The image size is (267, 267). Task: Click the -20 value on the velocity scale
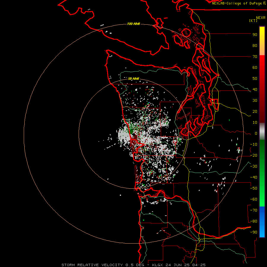[254, 155]
